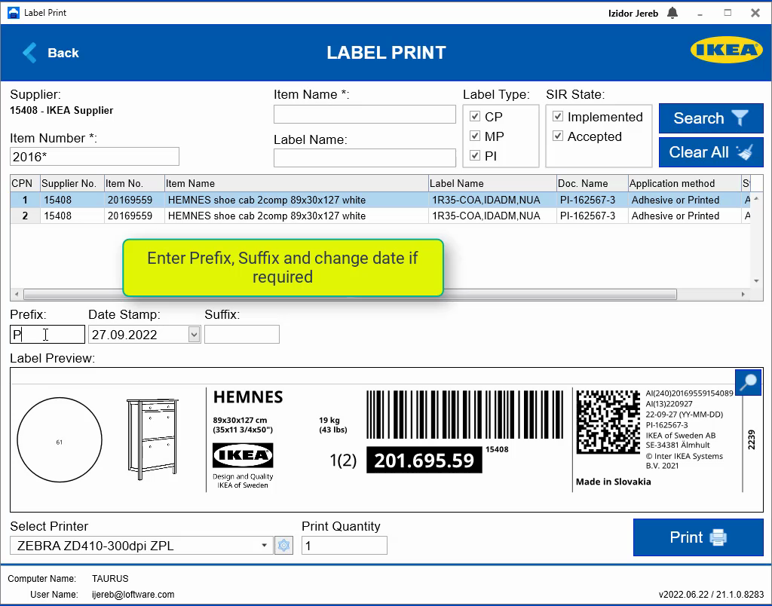Click the table scroll right arrow

[743, 295]
